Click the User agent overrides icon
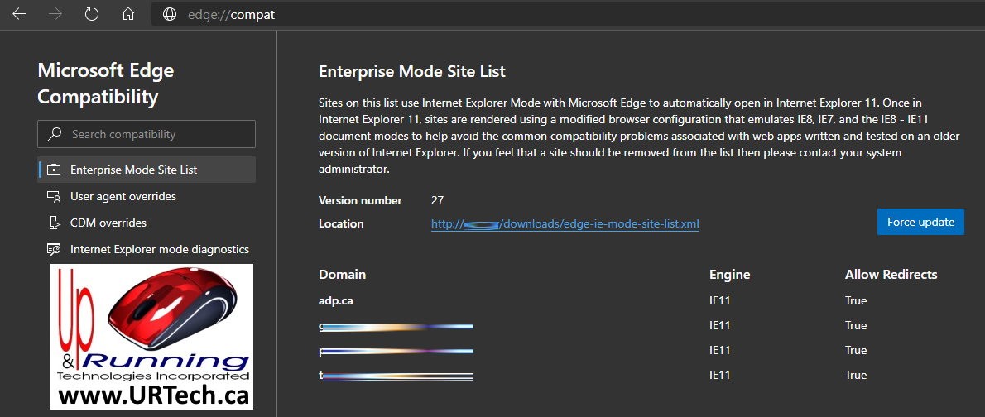The width and height of the screenshot is (985, 417). [54, 197]
